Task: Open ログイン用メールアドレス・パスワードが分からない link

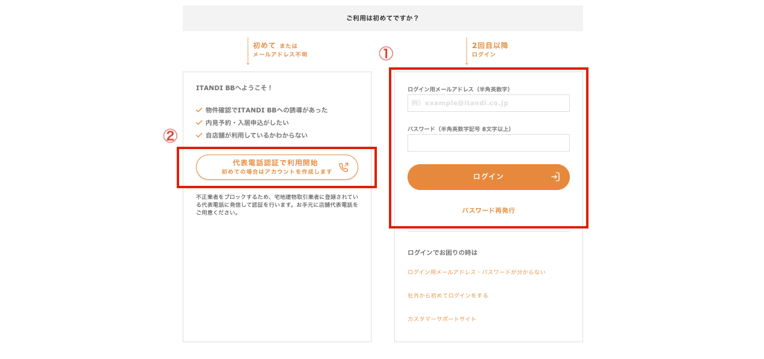Action: coord(477,272)
